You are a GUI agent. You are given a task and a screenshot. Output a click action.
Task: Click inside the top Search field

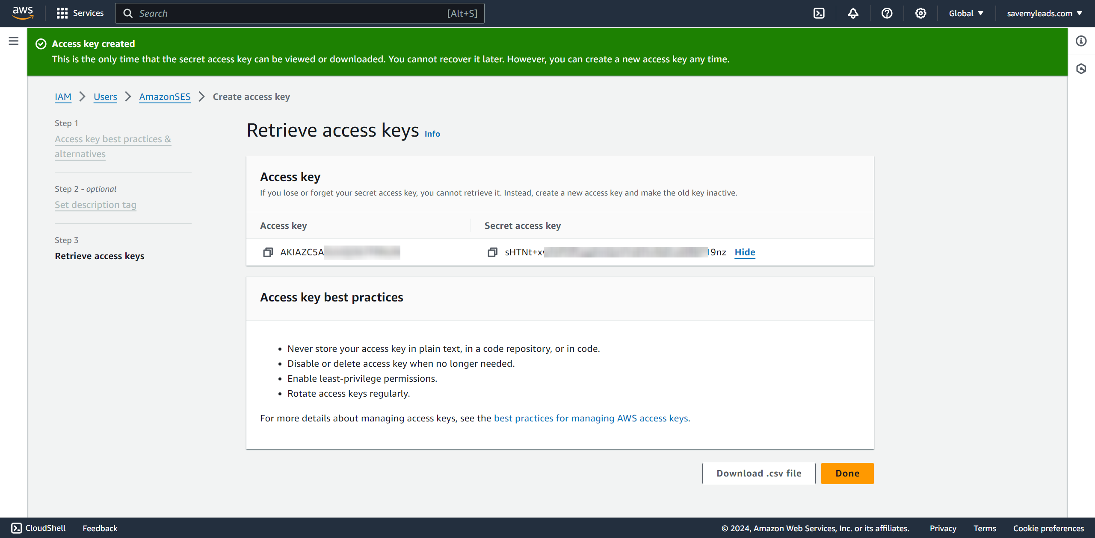coord(299,13)
